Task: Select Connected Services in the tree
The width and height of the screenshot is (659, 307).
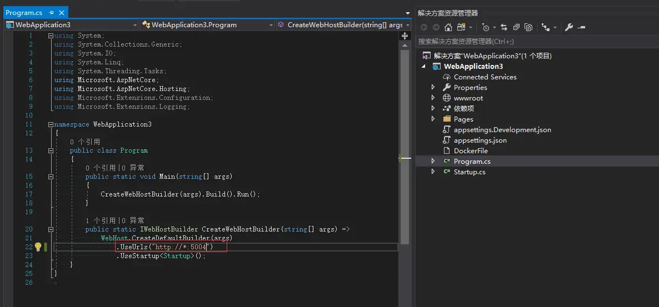Action: coord(485,77)
